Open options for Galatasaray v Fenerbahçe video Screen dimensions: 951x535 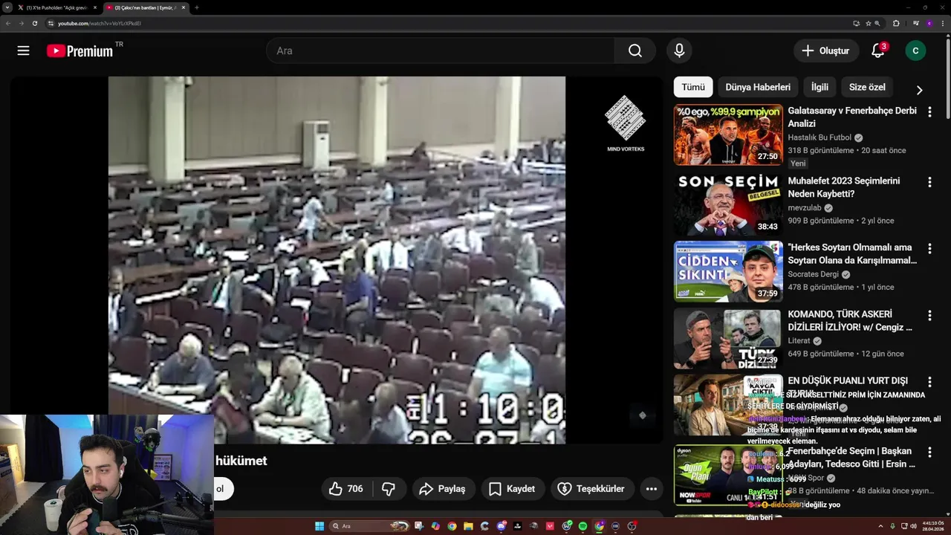pos(929,112)
